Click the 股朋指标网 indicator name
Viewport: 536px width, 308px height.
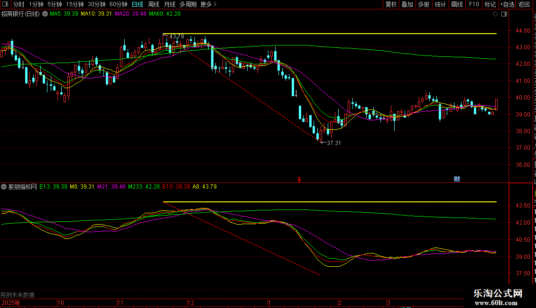(x=23, y=187)
